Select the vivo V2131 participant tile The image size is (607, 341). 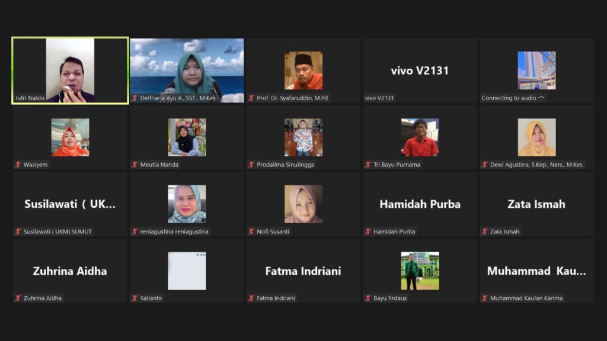tap(420, 70)
